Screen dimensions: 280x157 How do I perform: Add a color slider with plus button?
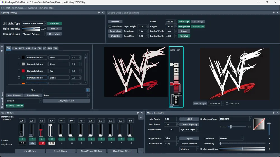point(141,117)
